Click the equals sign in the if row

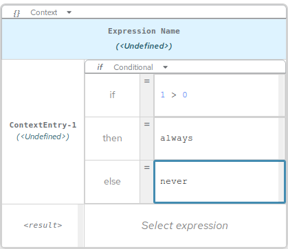(x=147, y=81)
